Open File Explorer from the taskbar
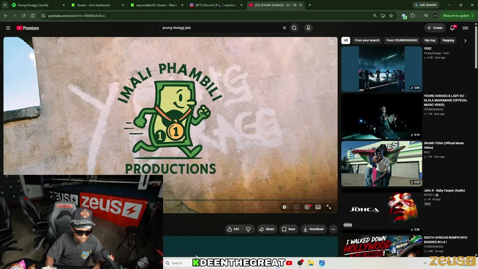Viewport: 478px width, 269px height. point(311,263)
